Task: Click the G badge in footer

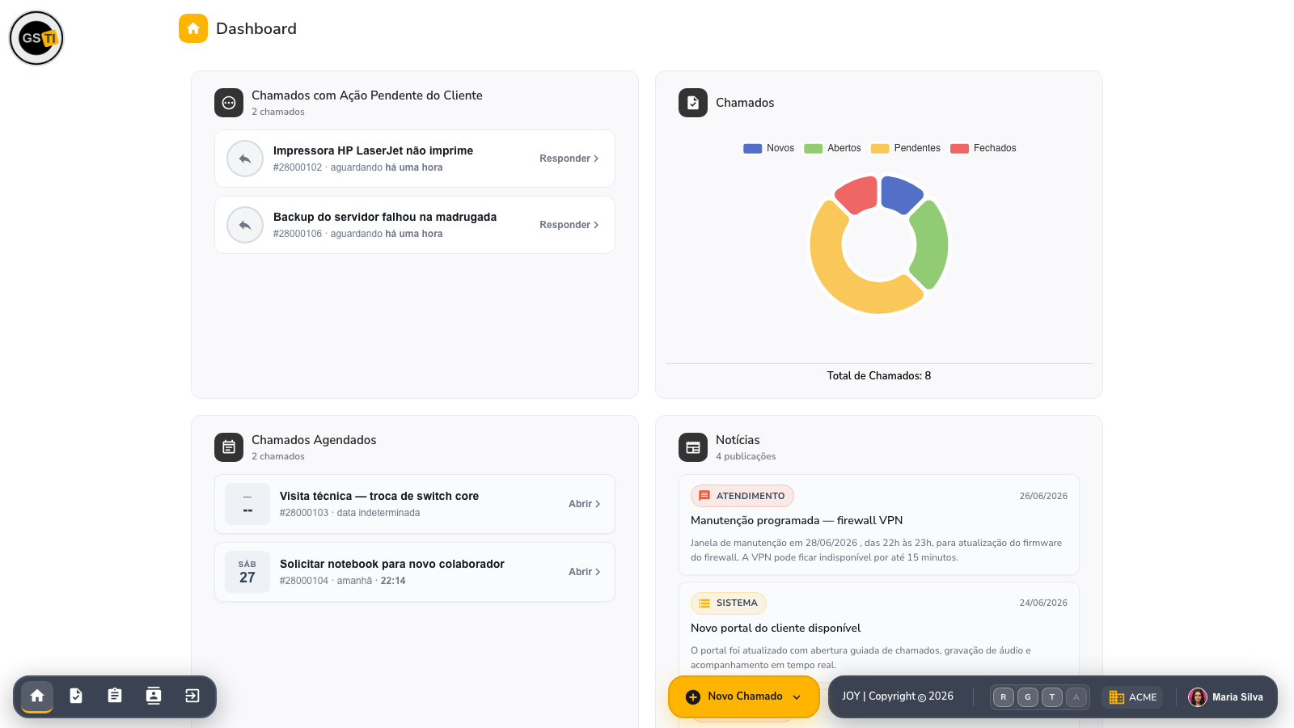Action: click(x=1028, y=697)
